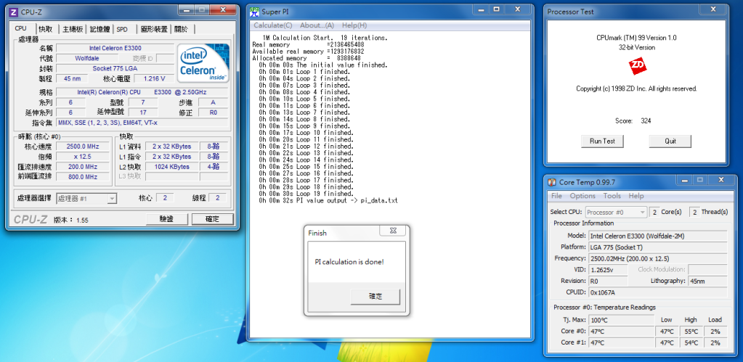
Task: Open the 主機板 tab in CPU-Z
Action: click(73, 29)
